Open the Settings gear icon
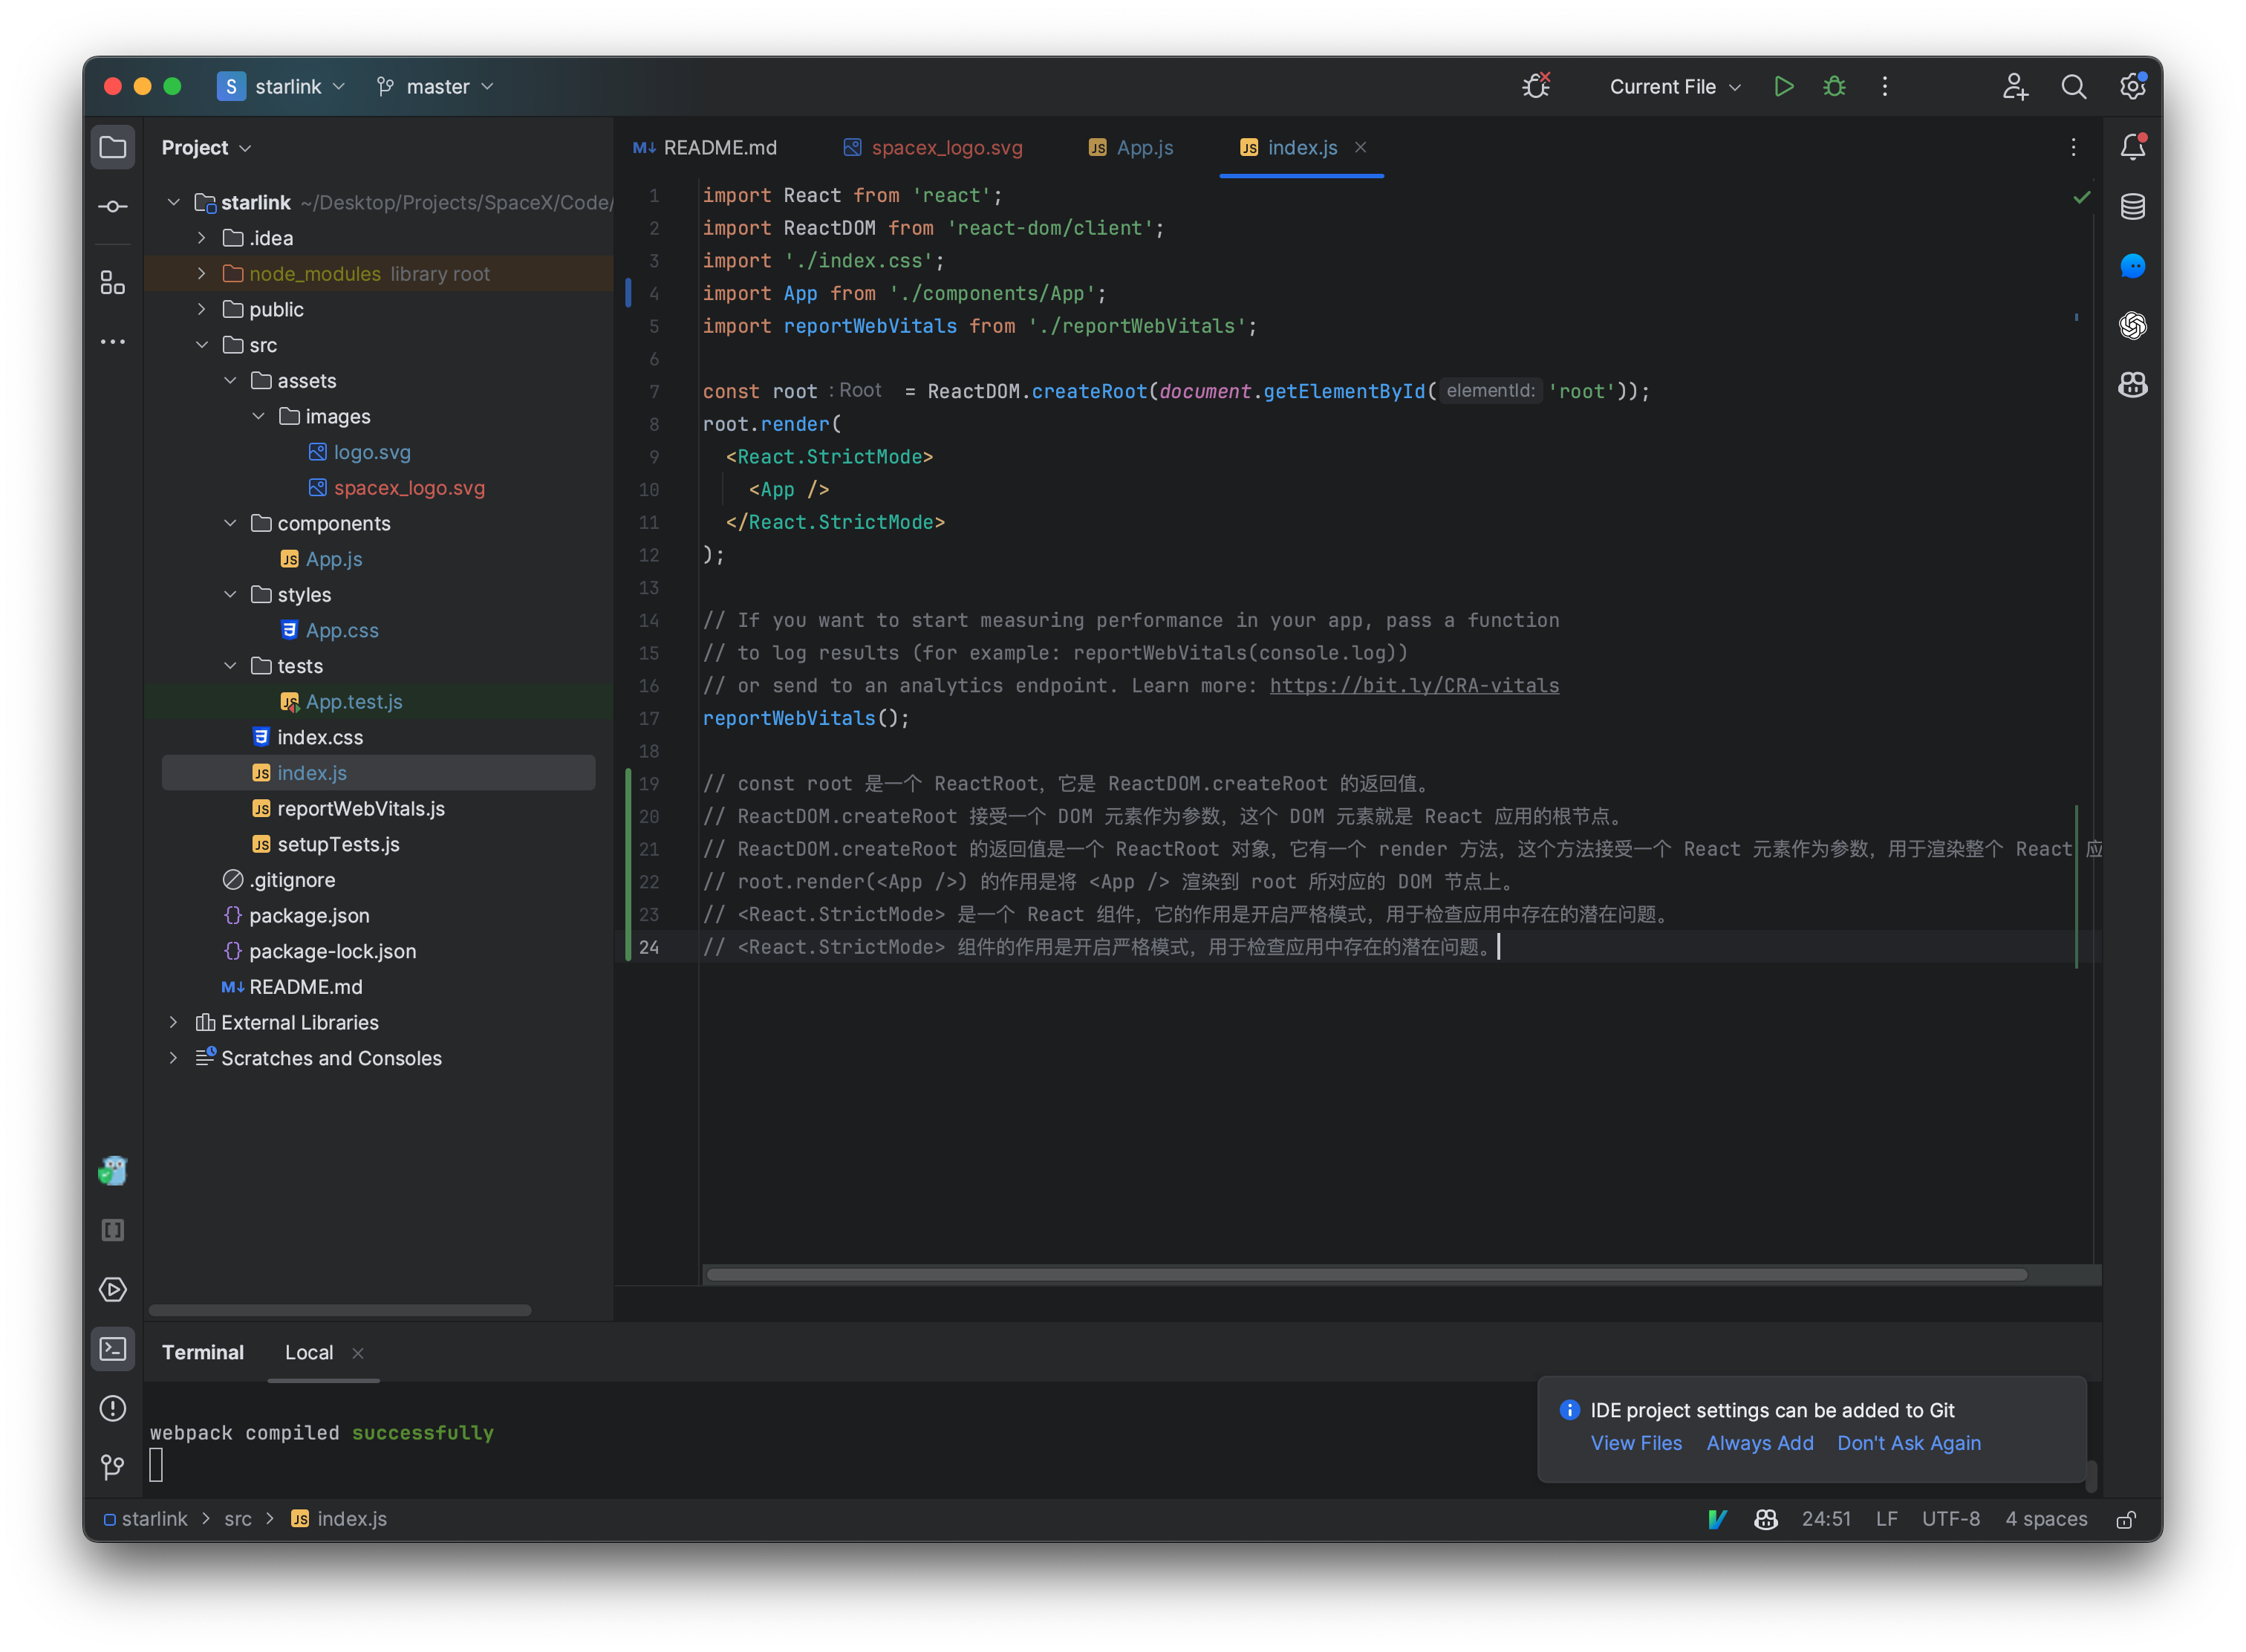Viewport: 2246px width, 1652px height. [x=2135, y=84]
